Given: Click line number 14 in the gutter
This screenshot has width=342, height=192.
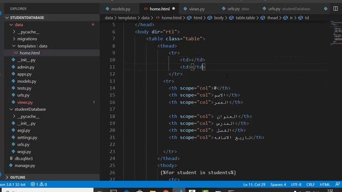Looking at the screenshot, I should click(112, 88).
